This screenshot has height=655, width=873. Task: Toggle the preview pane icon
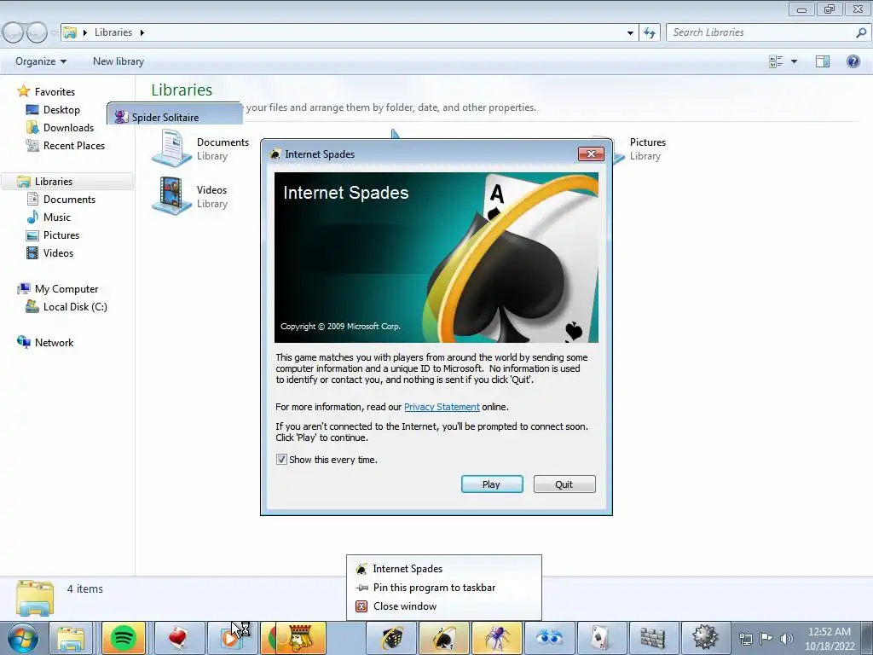point(823,61)
